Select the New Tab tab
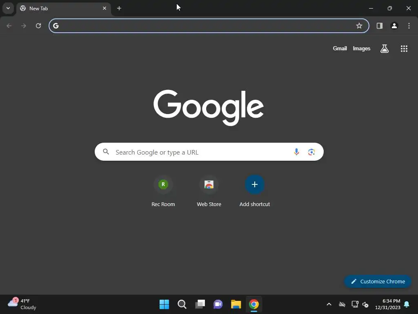 pyautogui.click(x=63, y=8)
